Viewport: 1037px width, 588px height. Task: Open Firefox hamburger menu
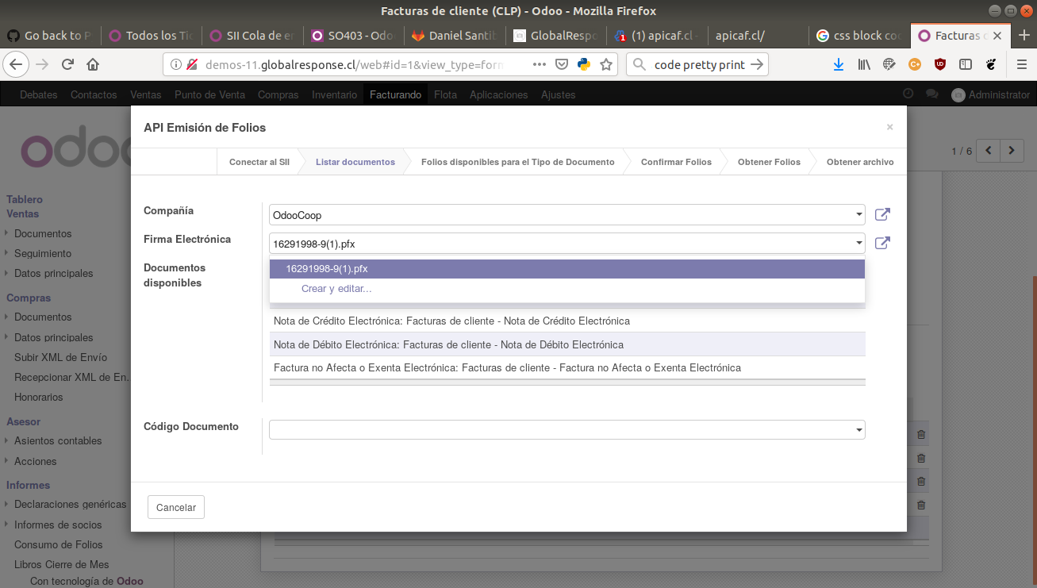click(1021, 65)
